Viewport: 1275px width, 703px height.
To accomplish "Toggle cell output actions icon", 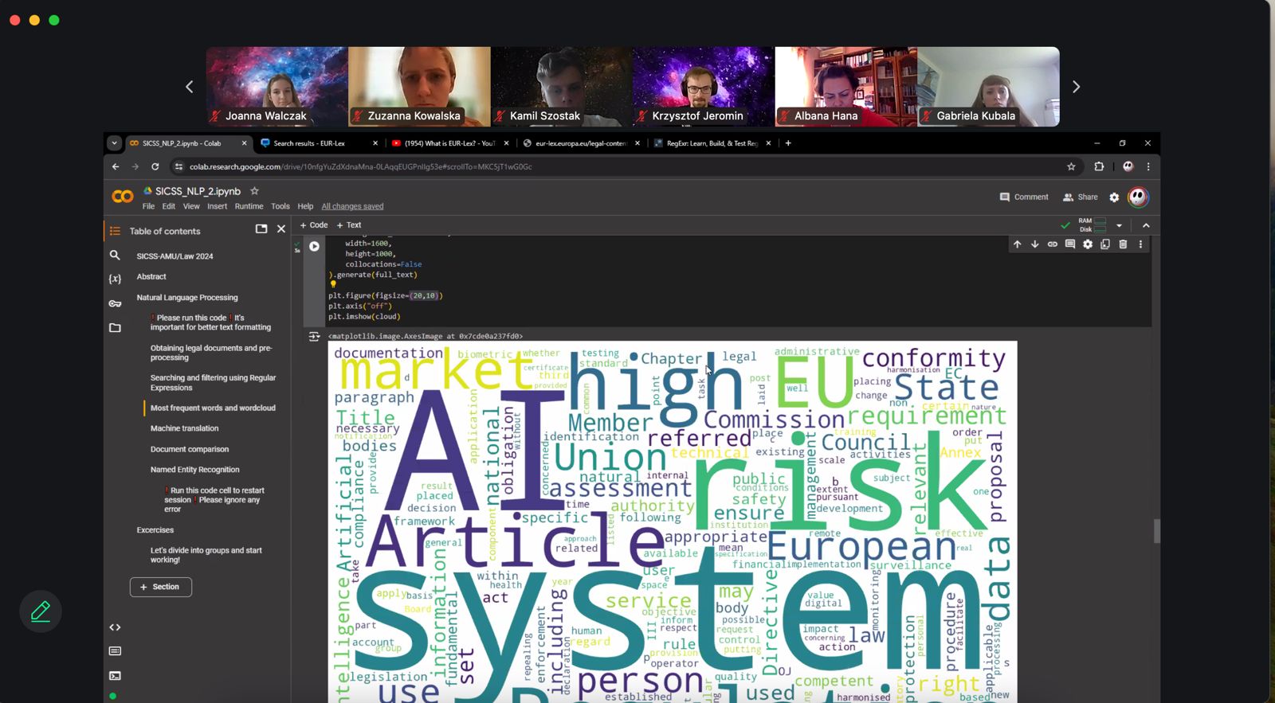I will click(x=314, y=337).
